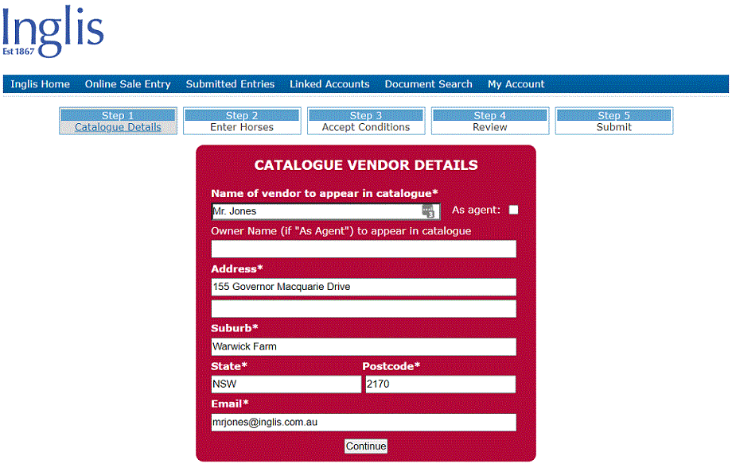Click the Inglis Est 1867 logo
This screenshot has height=475, width=732.
coord(53,31)
